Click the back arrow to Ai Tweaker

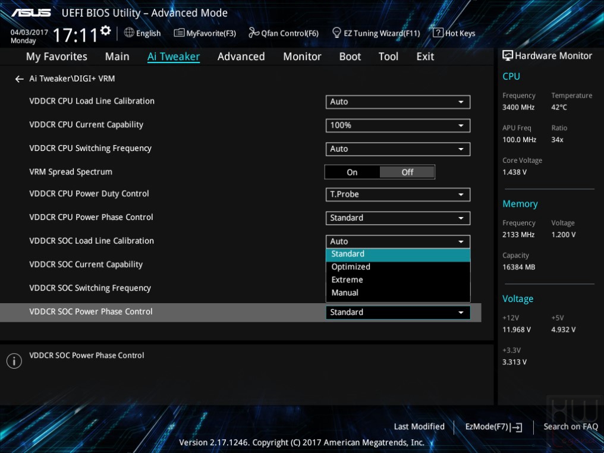[19, 79]
